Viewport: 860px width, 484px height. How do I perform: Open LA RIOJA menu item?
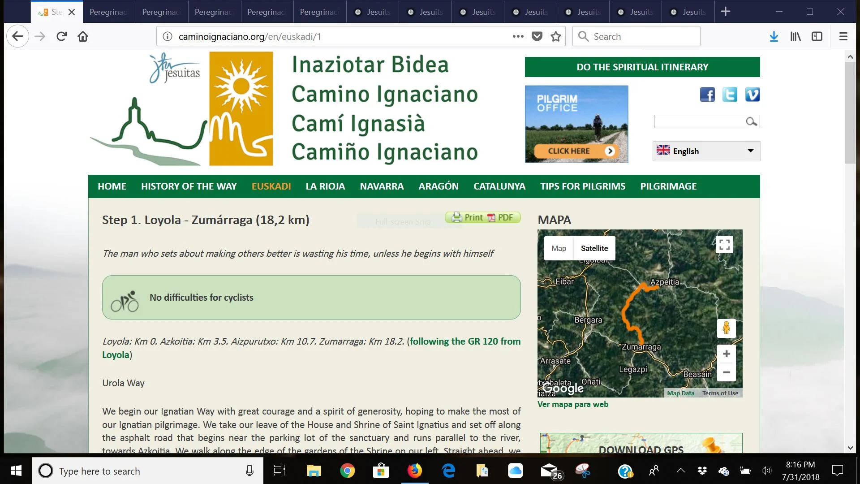[325, 186]
